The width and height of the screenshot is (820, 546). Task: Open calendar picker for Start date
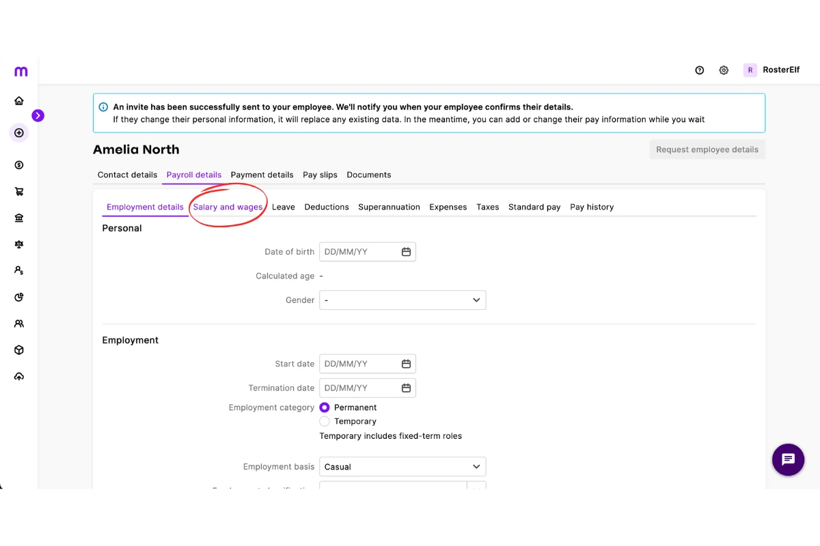406,364
